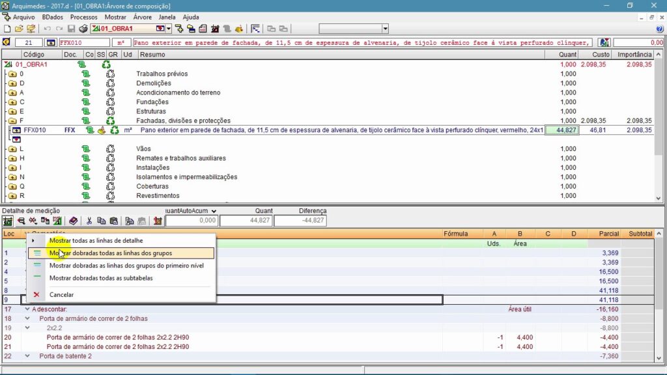Open the QuantAutoAcum column dropdown

point(213,211)
